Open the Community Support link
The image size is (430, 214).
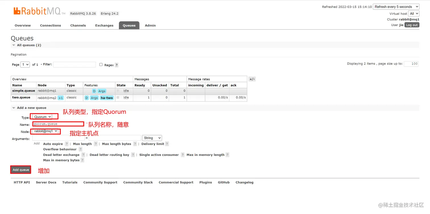pos(100,182)
